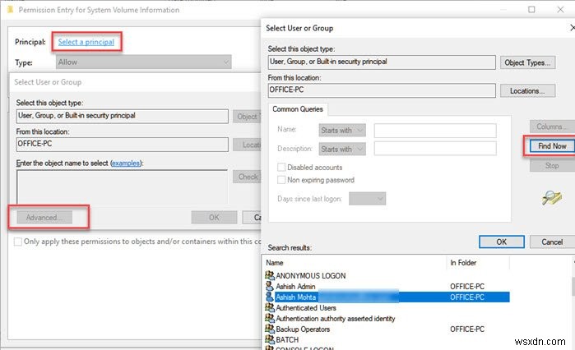Click the Name query text field
Viewport: 575px width, 350px height.
pos(435,130)
